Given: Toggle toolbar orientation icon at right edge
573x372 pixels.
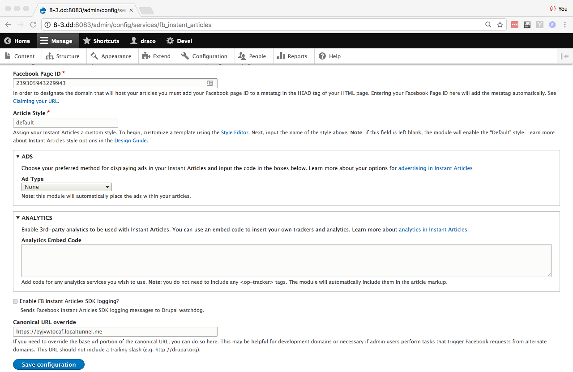Looking at the screenshot, I should pyautogui.click(x=564, y=56).
